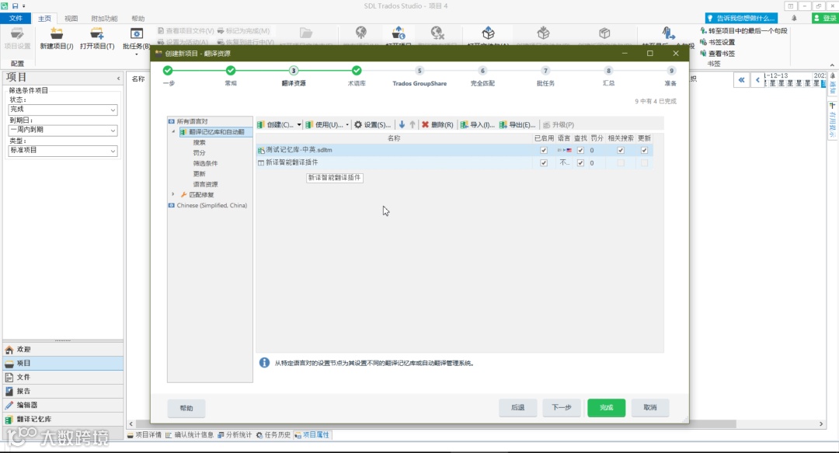
Task: Open the Analysis Statistics (分析统计) bottom tab
Action: [x=235, y=435]
